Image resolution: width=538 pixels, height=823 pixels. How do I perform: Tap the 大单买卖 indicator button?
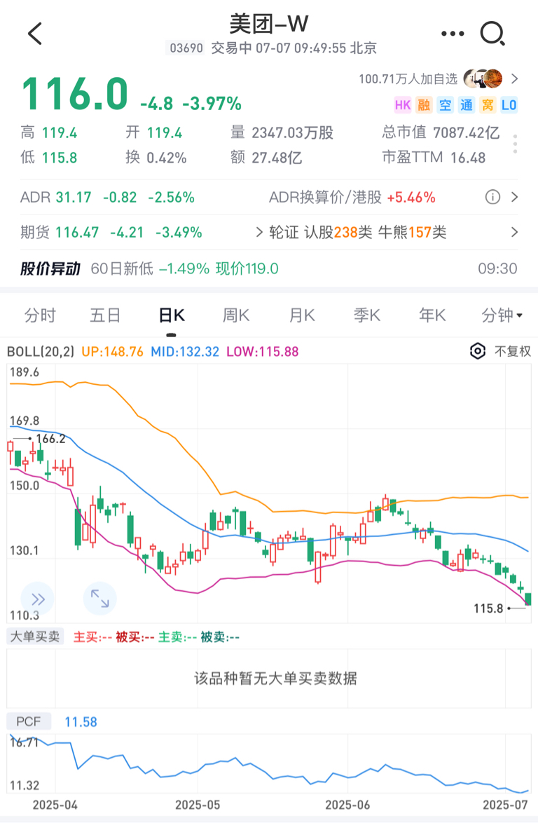point(35,637)
